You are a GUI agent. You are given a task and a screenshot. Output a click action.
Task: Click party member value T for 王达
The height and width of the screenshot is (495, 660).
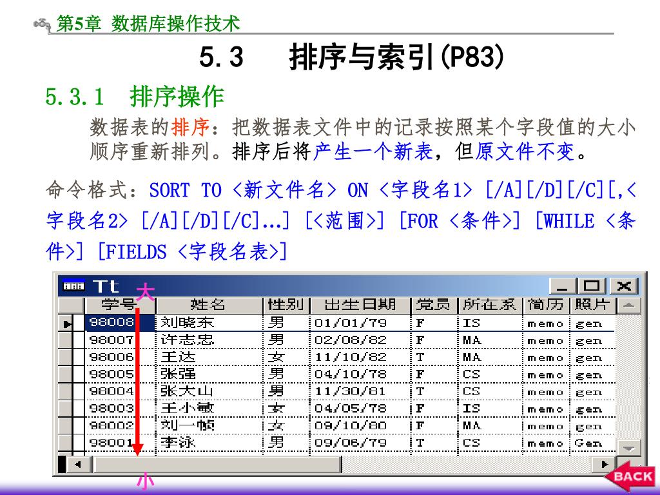click(420, 357)
